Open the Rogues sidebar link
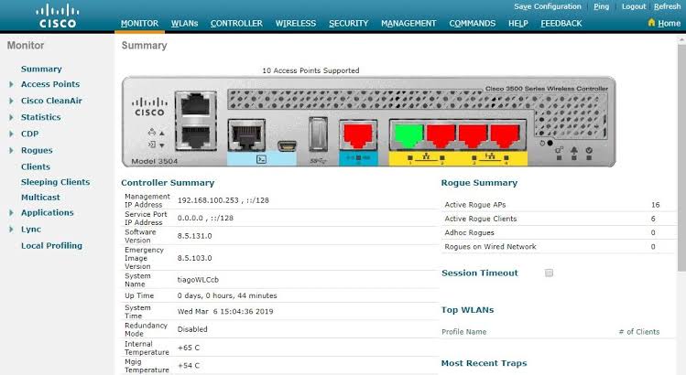 pyautogui.click(x=37, y=150)
